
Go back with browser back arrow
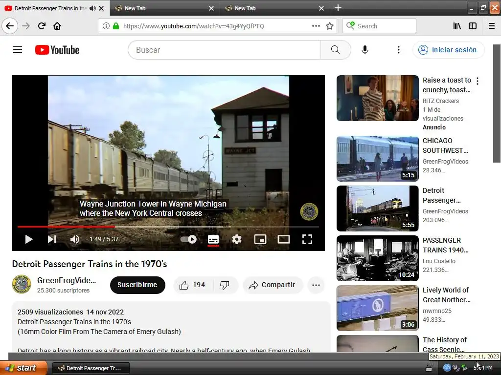point(10,26)
